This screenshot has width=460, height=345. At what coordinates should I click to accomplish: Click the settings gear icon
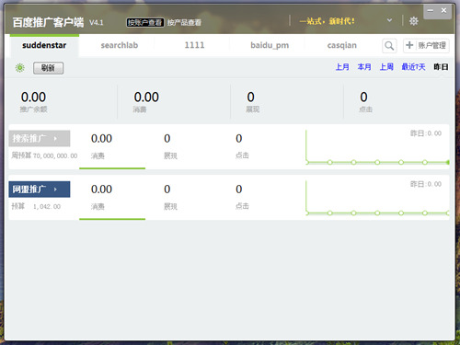(414, 21)
